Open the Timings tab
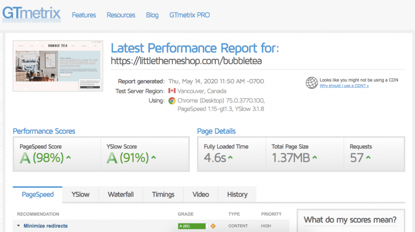This screenshot has width=415, height=232. pyautogui.click(x=163, y=195)
